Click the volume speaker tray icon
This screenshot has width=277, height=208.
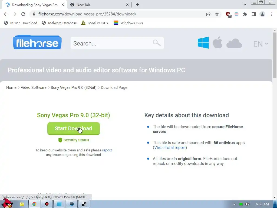click(x=247, y=204)
